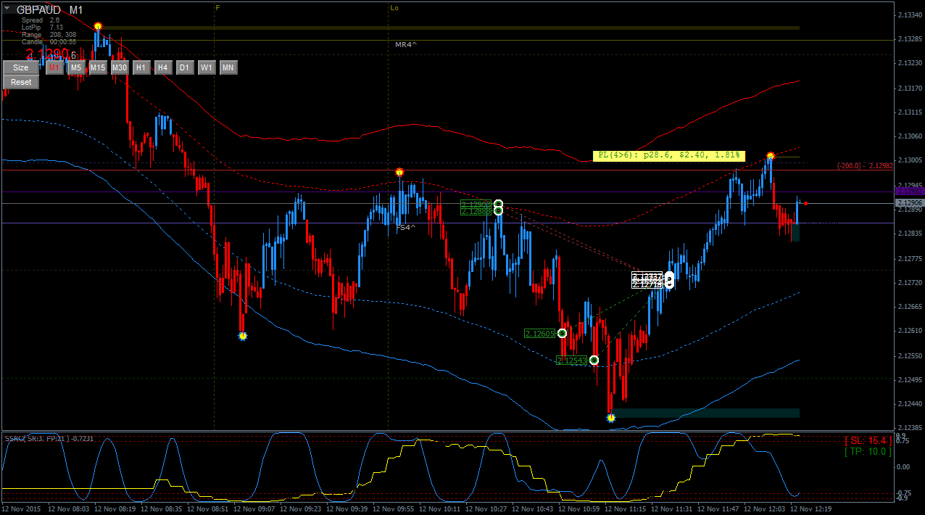
Task: Click the 2.12440 price scale value
Action: (910, 404)
